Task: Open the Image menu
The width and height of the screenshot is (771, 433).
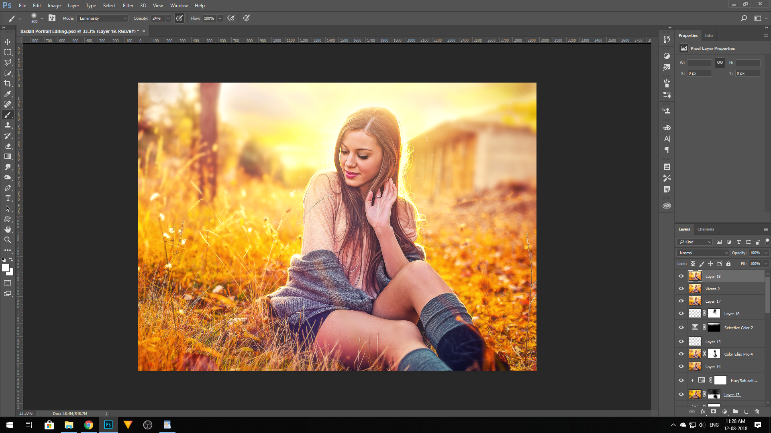Action: pos(54,6)
